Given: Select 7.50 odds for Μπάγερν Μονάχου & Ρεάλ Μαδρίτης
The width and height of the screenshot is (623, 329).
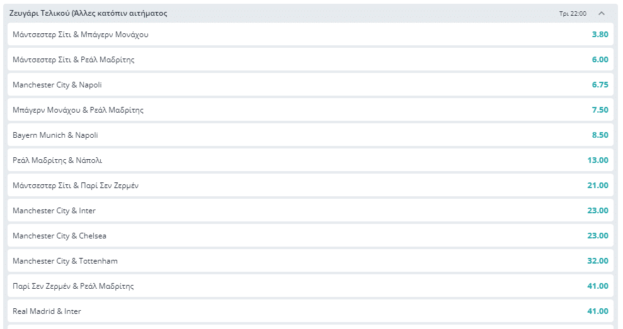Looking at the screenshot, I should click(x=600, y=110).
